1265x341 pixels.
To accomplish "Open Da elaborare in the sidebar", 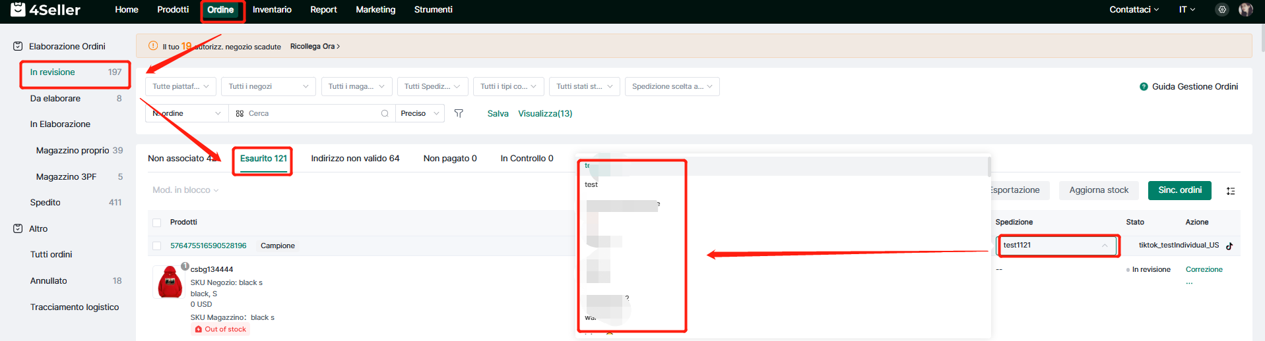I will [55, 99].
